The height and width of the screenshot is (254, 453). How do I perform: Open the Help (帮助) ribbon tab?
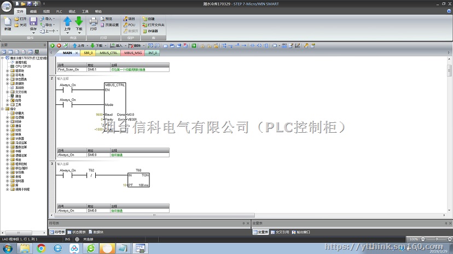(98, 11)
